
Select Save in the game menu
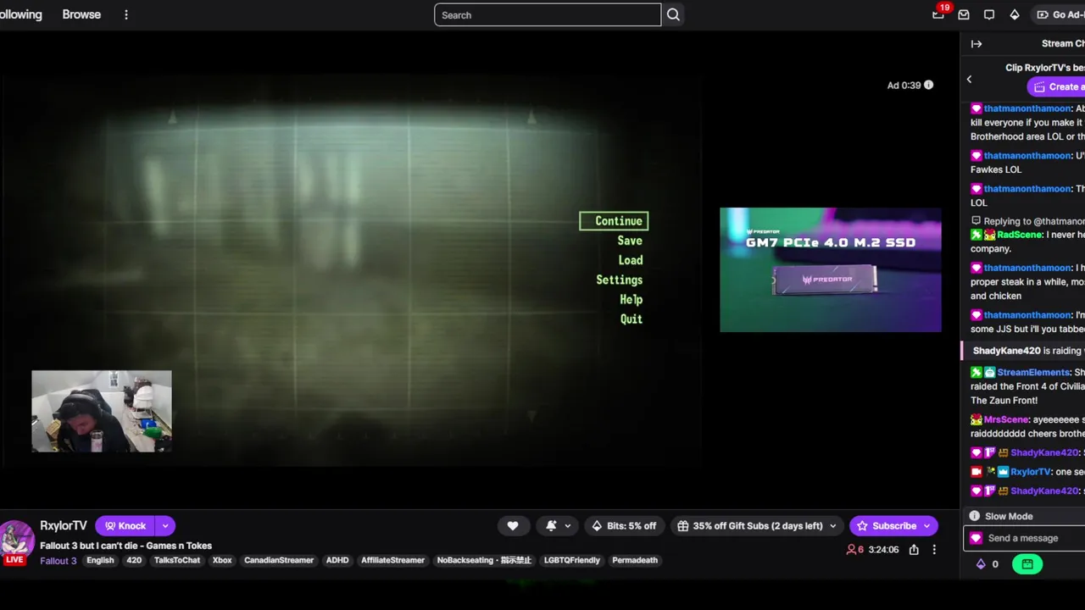[630, 241]
